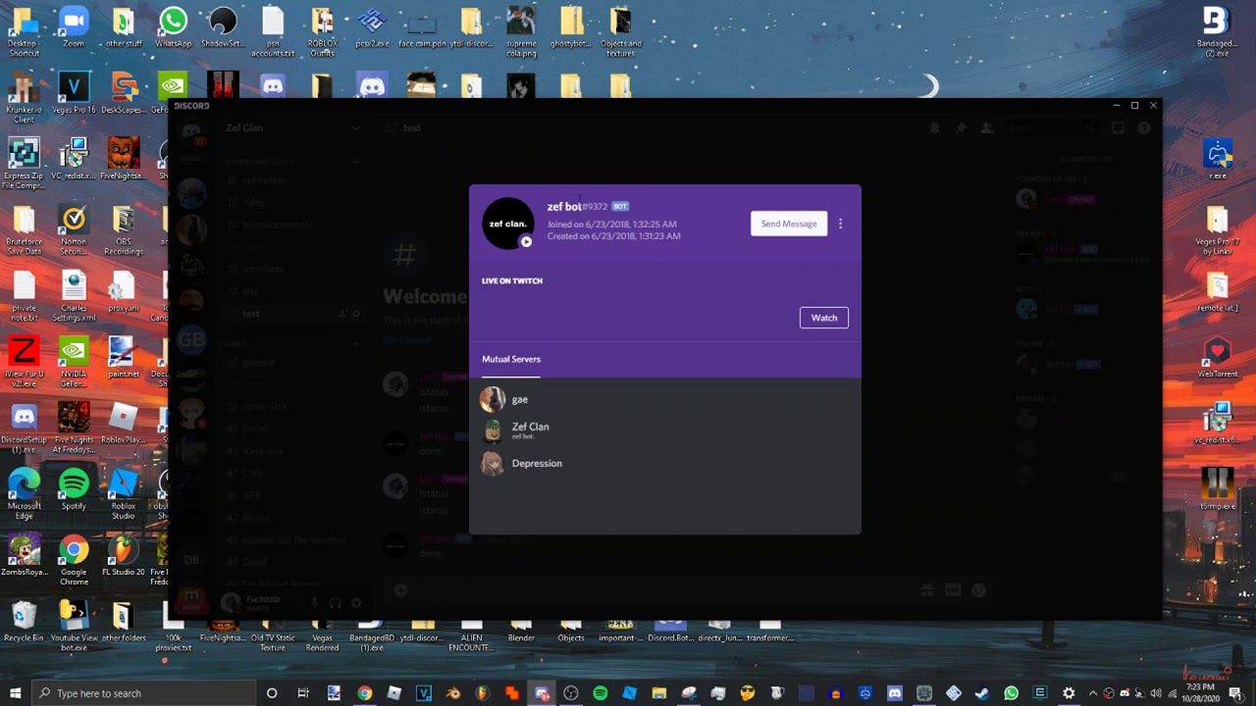
Task: Click the Depression server avatar
Action: [x=493, y=463]
